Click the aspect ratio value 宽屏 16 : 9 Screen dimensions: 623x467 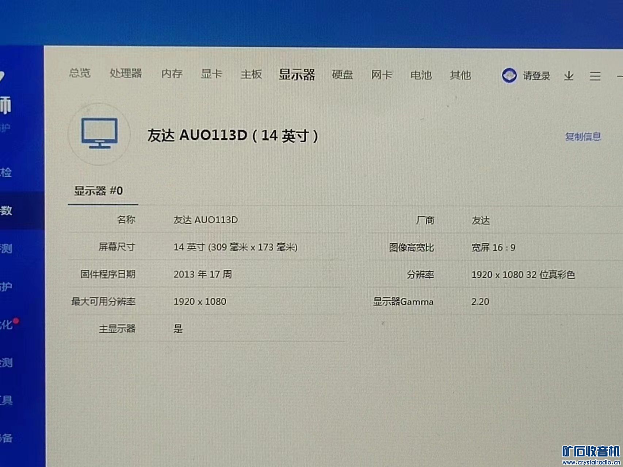[493, 248]
